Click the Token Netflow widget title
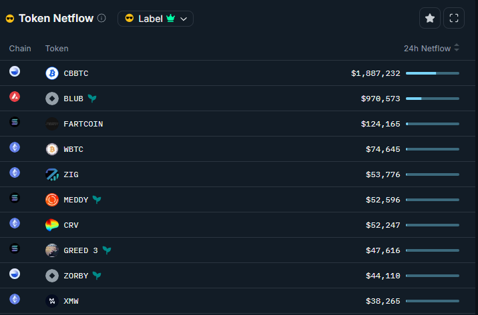The width and height of the screenshot is (478, 315). click(56, 18)
